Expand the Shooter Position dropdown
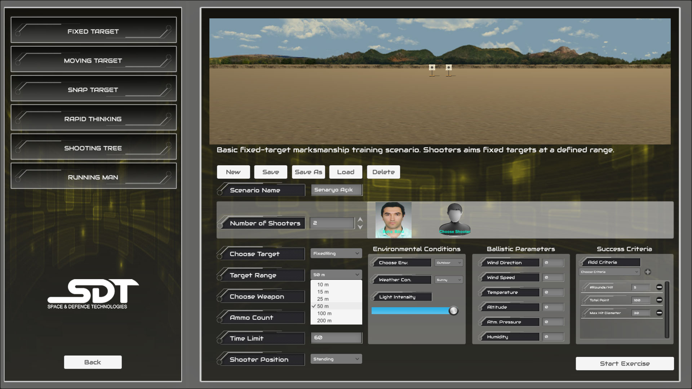This screenshot has width=692, height=389. click(336, 359)
